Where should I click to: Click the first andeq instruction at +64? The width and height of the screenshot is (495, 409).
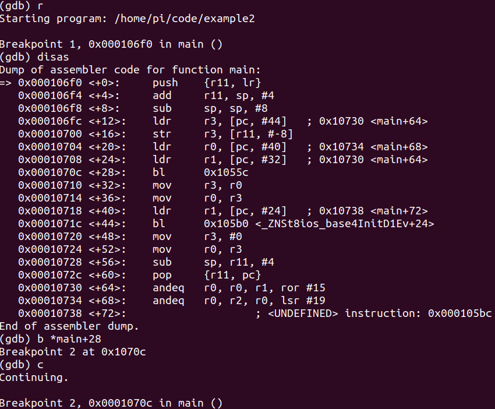239,288
